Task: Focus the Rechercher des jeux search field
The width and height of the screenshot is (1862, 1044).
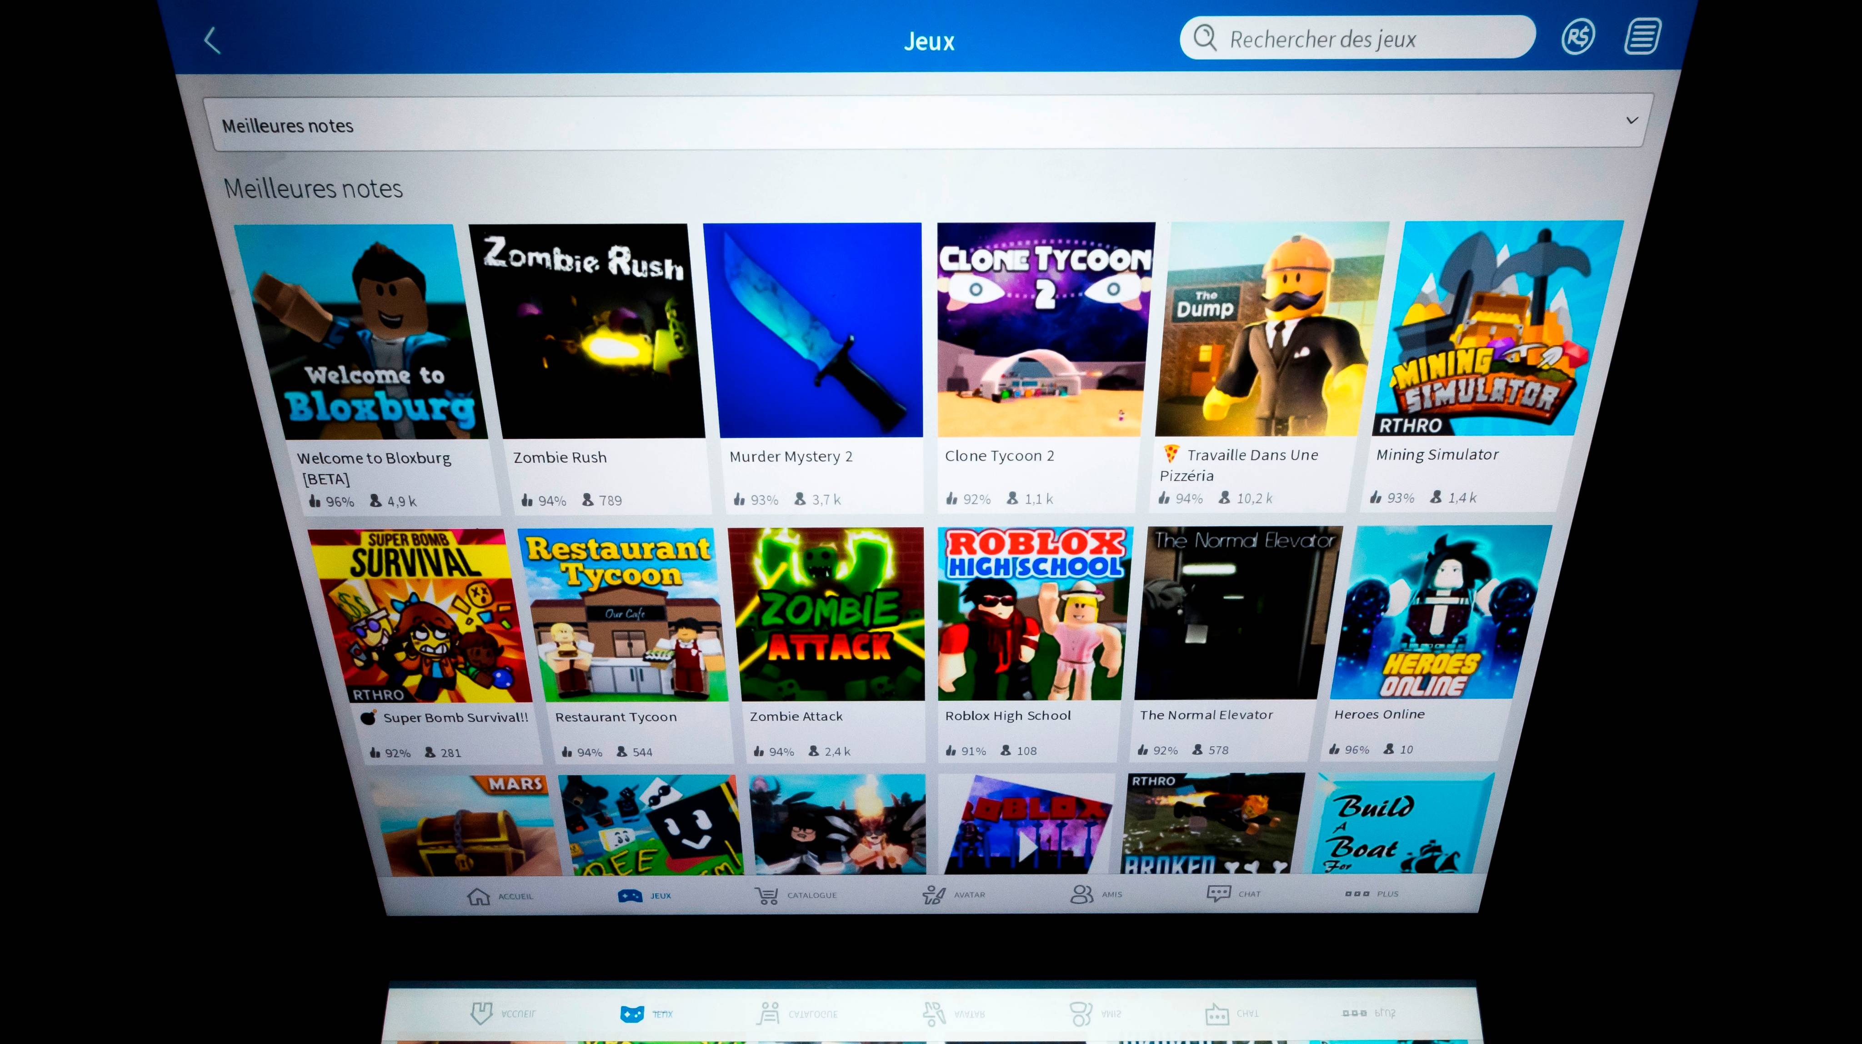Action: click(1357, 38)
